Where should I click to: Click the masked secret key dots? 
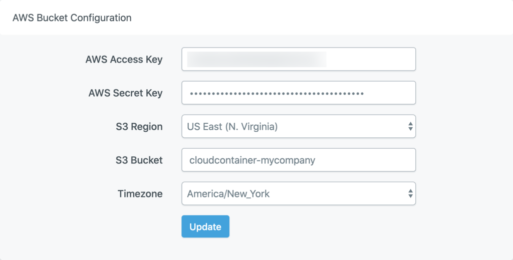click(276, 93)
